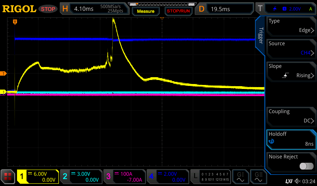Open the function navigation grid icon
This screenshot has height=186, width=317.
8,177
